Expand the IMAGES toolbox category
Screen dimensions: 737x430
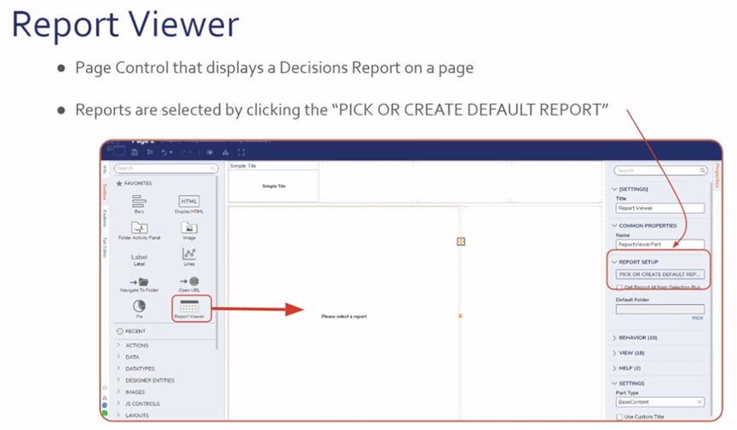118,392
